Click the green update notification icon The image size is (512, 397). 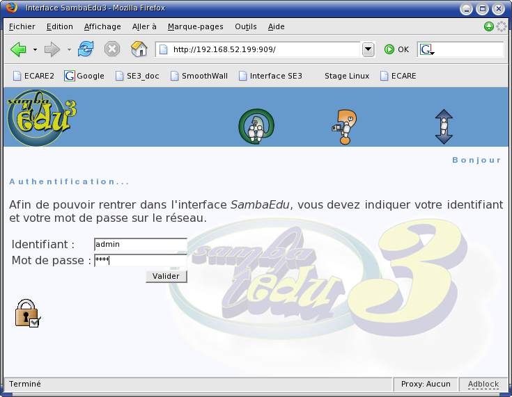click(489, 26)
